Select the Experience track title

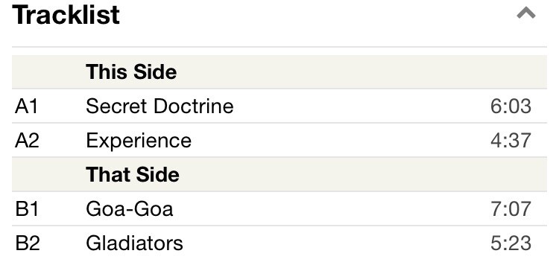pyautogui.click(x=139, y=141)
